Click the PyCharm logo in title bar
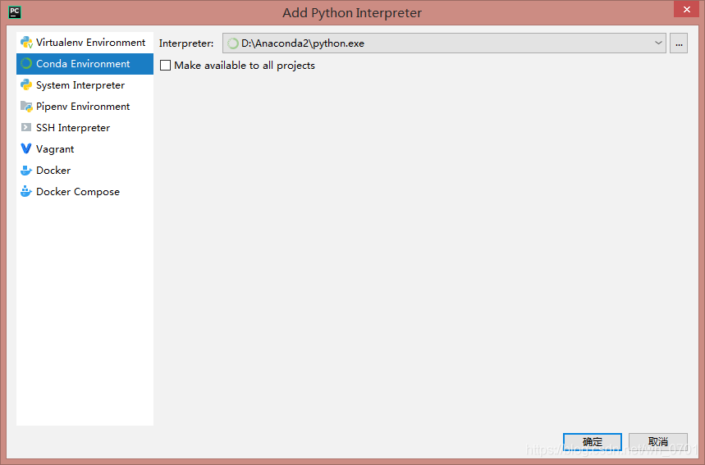 (x=15, y=12)
